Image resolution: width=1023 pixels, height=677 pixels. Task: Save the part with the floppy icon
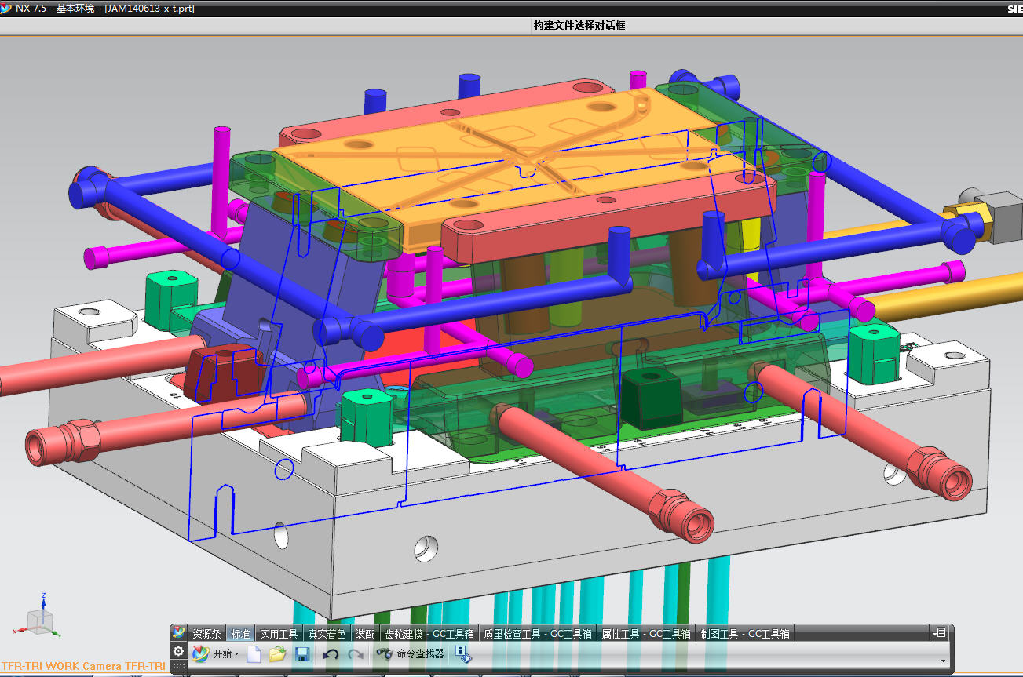click(x=301, y=653)
